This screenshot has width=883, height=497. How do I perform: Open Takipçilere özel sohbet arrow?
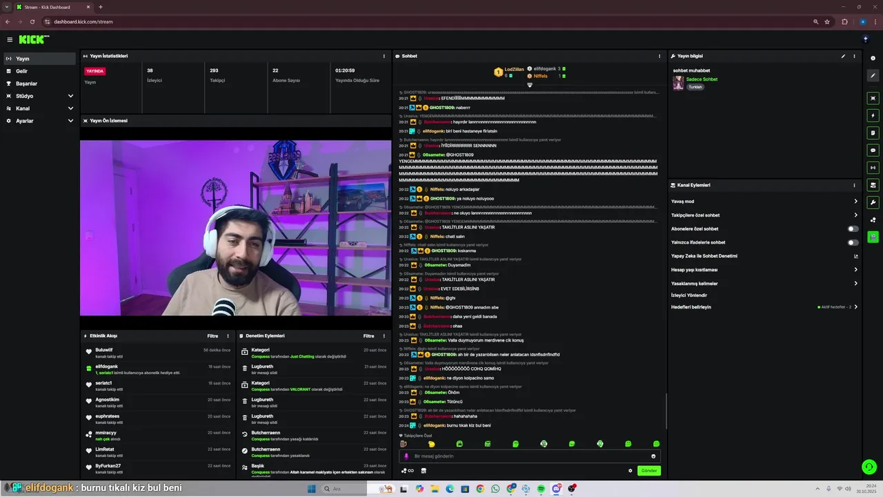[855, 215]
